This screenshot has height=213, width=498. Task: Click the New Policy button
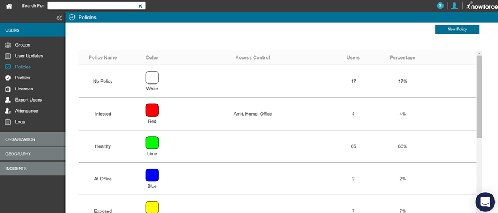tap(457, 29)
